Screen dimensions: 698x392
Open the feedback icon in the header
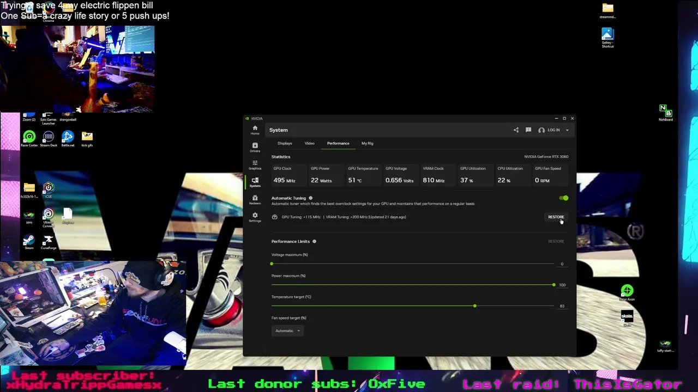528,130
